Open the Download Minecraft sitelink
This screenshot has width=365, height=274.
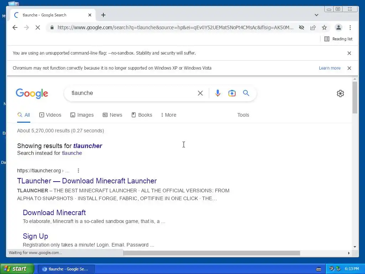click(54, 213)
